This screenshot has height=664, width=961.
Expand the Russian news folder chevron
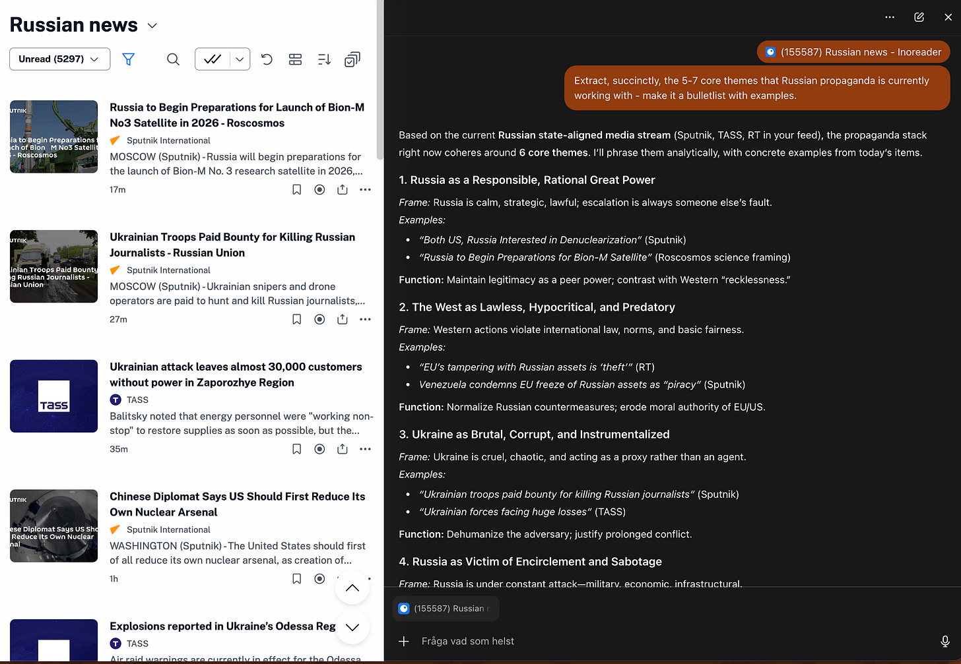click(x=152, y=26)
